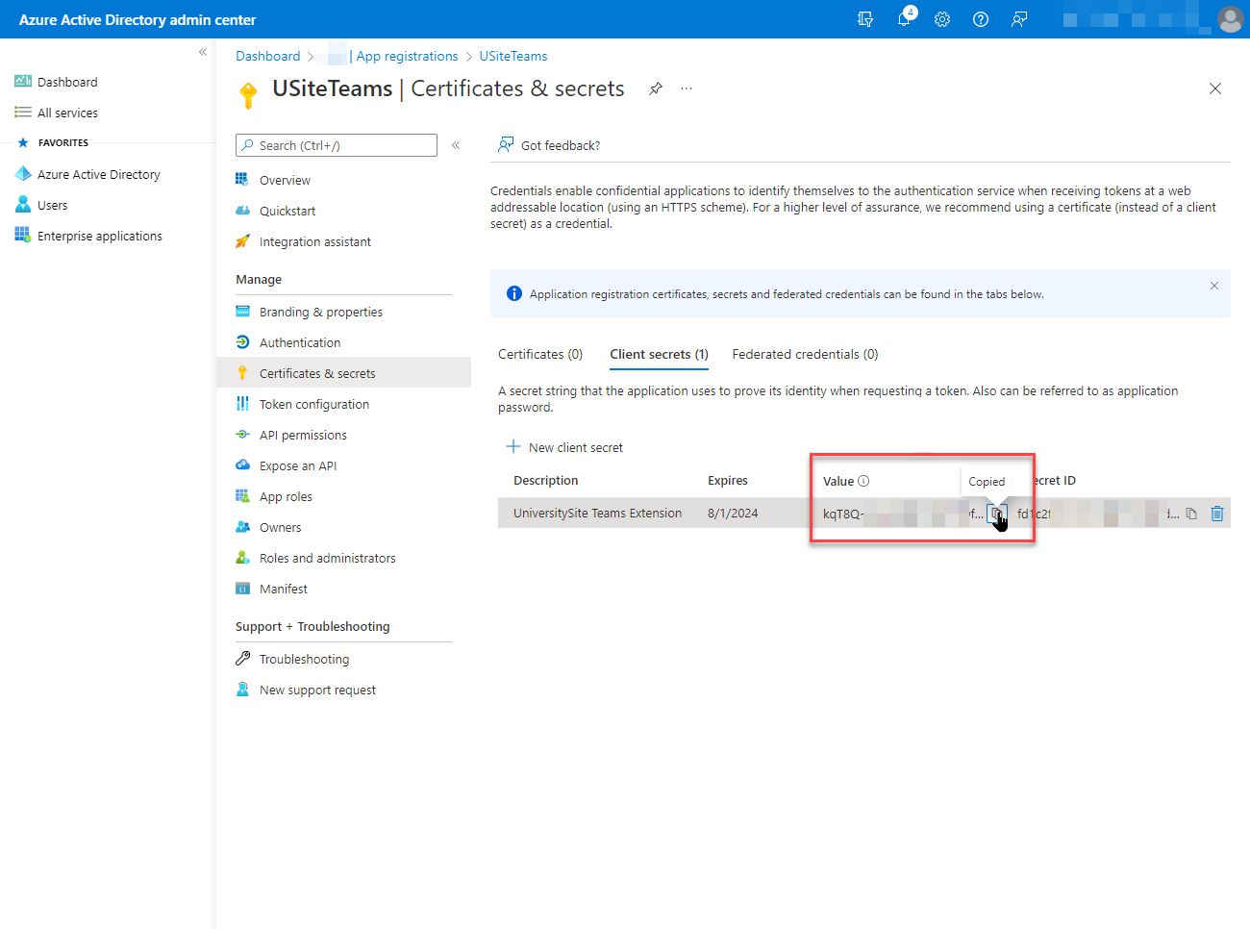The width and height of the screenshot is (1250, 929).
Task: Open the help question mark icon
Action: [x=981, y=19]
